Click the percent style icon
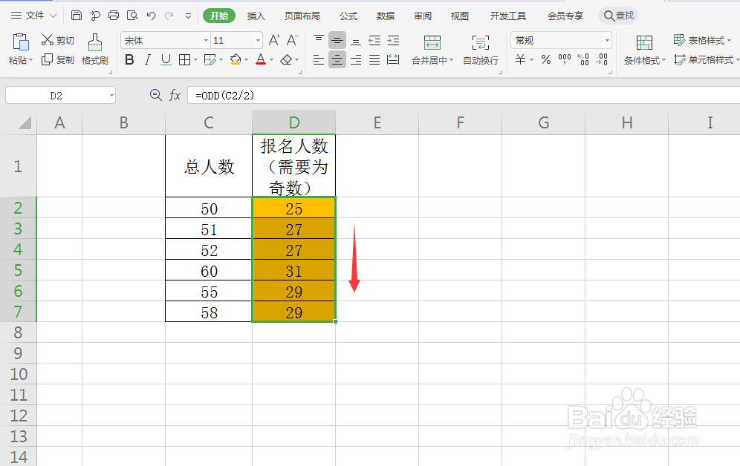This screenshot has height=466, width=740. (x=546, y=59)
